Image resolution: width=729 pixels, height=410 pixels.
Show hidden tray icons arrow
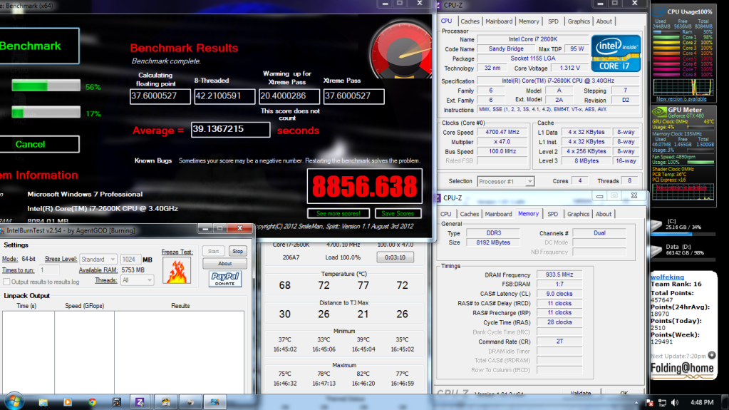636,403
